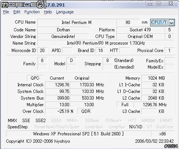Expand the CPU1/1 selector dropdown arrow
Image resolution: width=179 pixels, height=149 pixels.
point(171,22)
